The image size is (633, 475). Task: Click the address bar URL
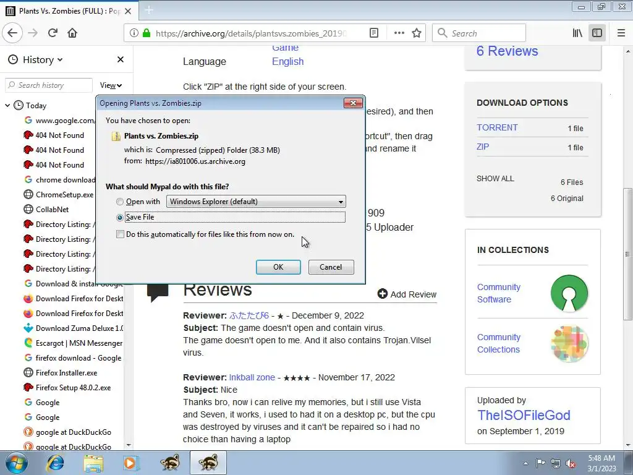point(250,33)
